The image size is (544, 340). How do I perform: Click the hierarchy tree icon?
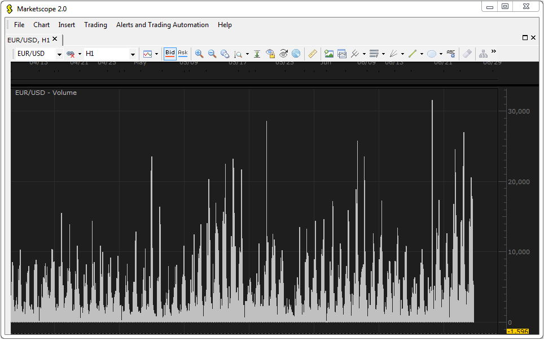(483, 54)
